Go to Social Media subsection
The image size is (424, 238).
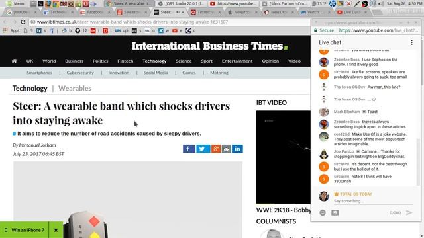pos(156,73)
